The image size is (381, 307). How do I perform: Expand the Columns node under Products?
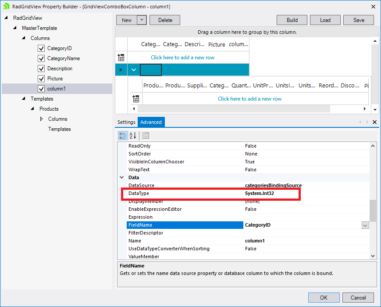click(x=41, y=119)
